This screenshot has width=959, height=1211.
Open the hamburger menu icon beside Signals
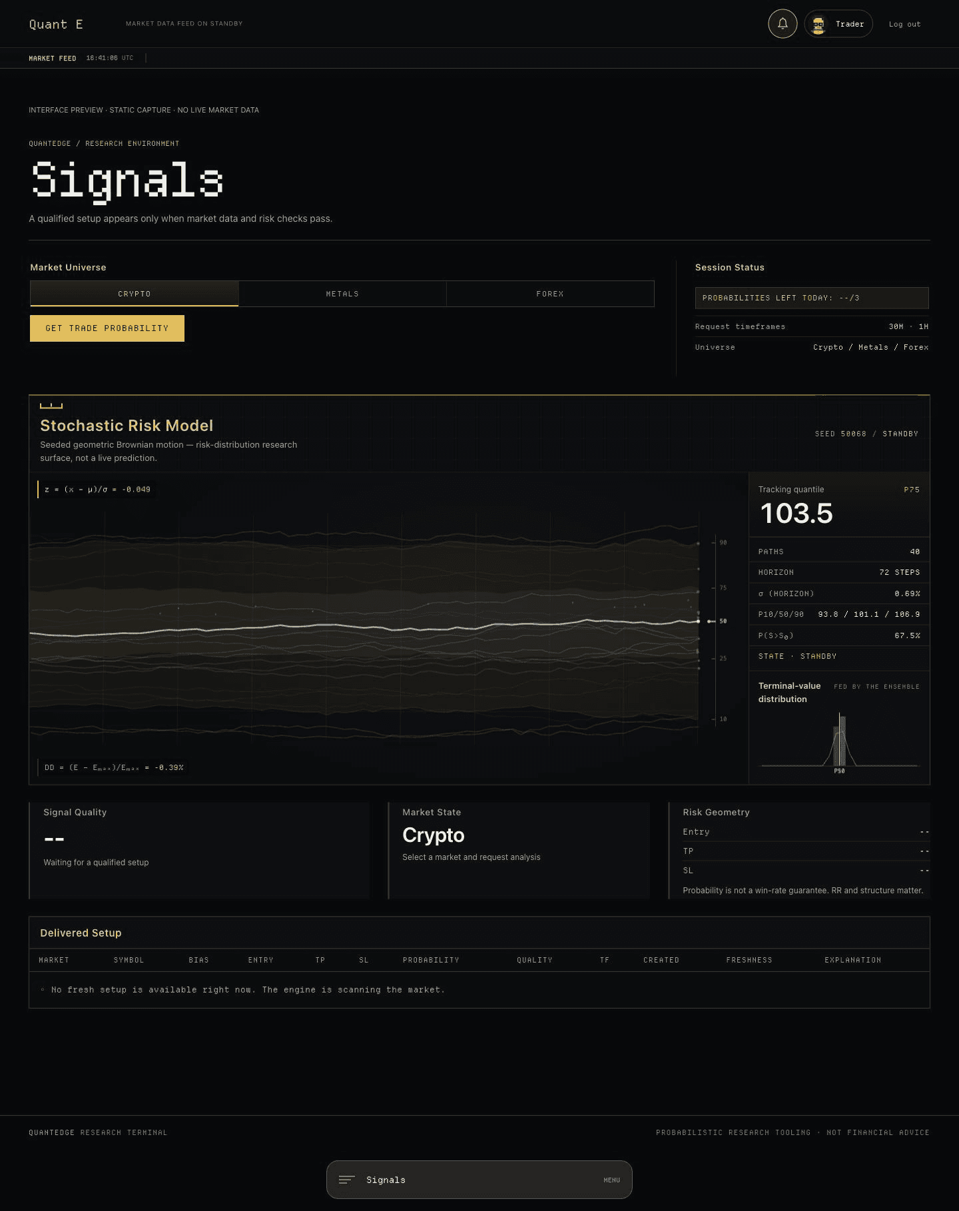click(346, 1180)
